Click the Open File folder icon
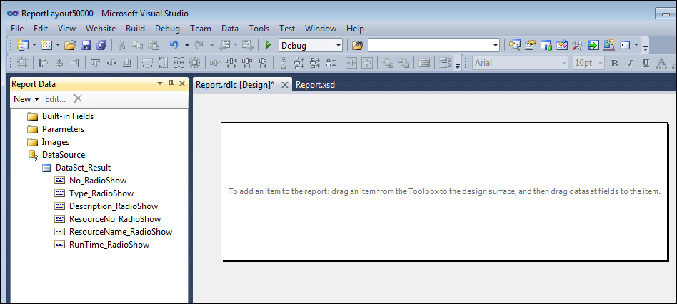This screenshot has width=677, height=304. coord(70,45)
